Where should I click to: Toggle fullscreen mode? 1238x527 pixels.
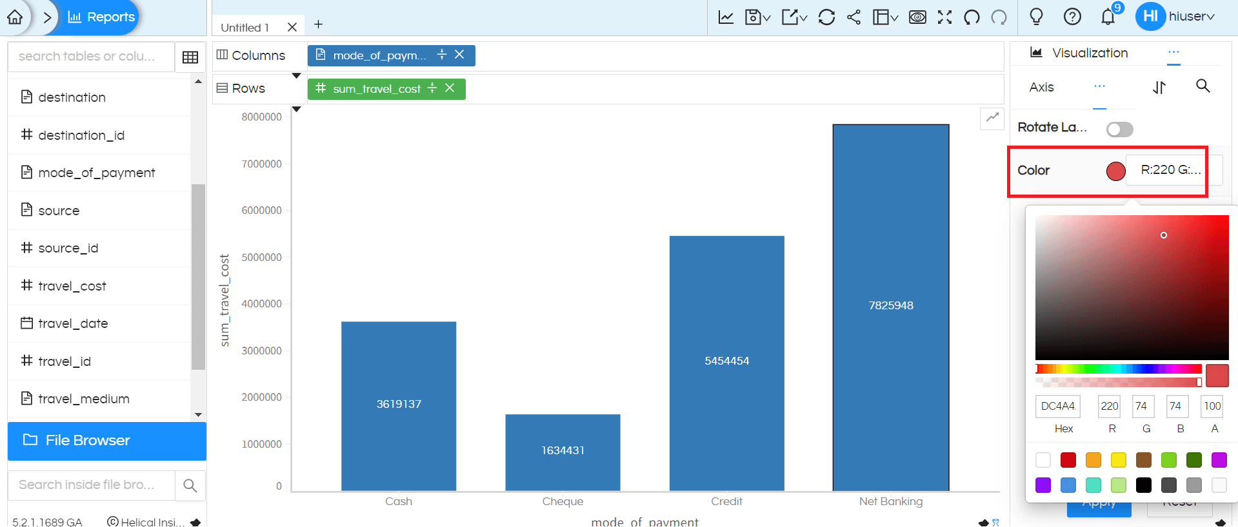point(944,17)
